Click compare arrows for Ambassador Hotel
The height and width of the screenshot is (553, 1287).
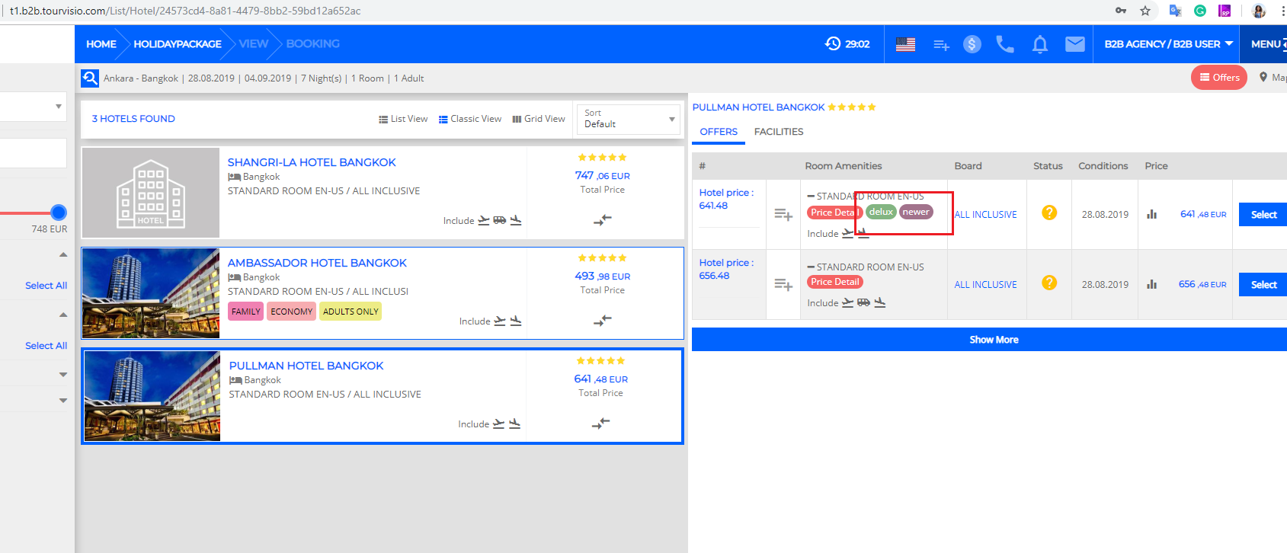pyautogui.click(x=602, y=321)
